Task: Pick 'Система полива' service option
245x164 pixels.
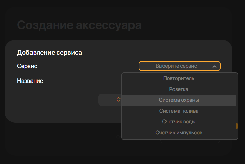Action: tap(179, 111)
